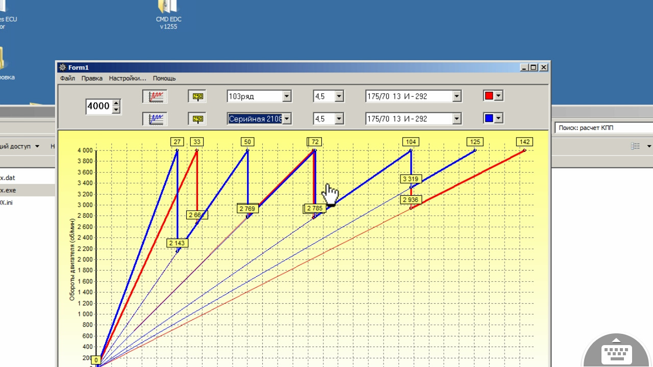Open the bottom-row 4,5 final drive dropdown
653x367 pixels.
point(339,119)
